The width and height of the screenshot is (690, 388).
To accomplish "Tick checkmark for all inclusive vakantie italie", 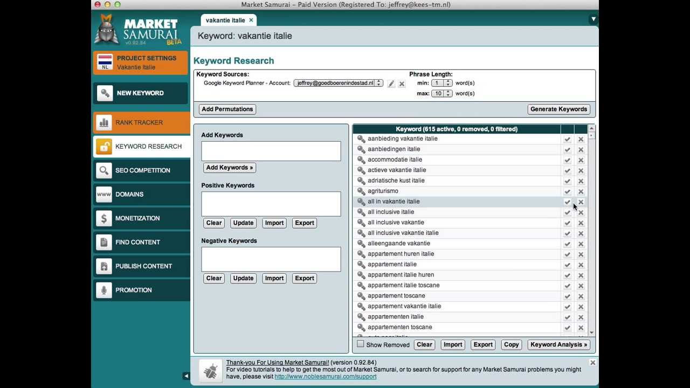I will (x=567, y=233).
